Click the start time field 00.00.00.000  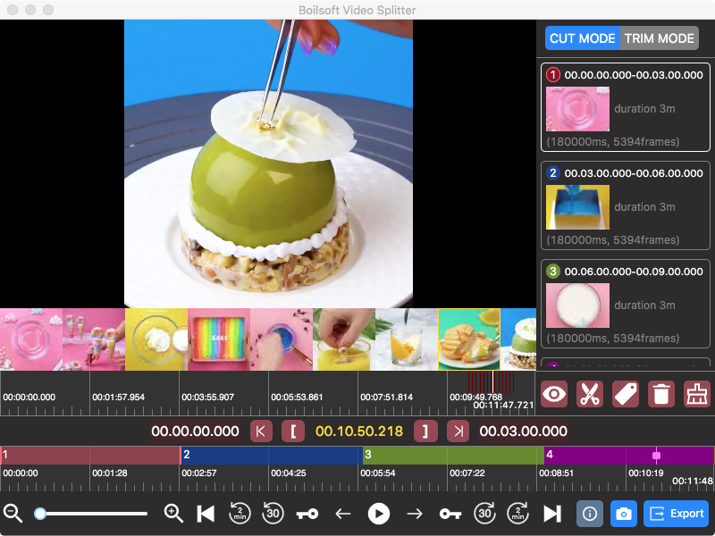(195, 431)
